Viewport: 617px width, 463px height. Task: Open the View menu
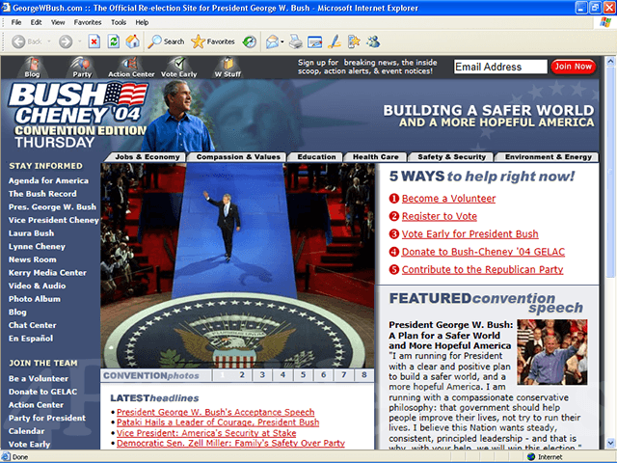point(58,22)
